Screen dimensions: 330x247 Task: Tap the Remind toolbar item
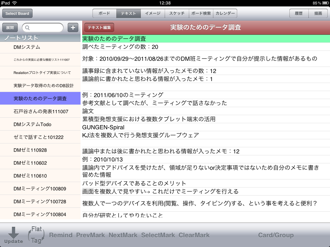coord(61,235)
